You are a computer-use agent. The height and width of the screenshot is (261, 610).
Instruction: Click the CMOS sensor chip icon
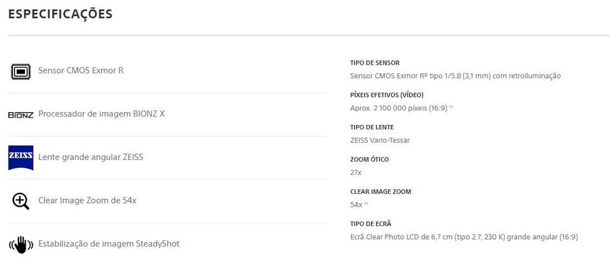20,71
